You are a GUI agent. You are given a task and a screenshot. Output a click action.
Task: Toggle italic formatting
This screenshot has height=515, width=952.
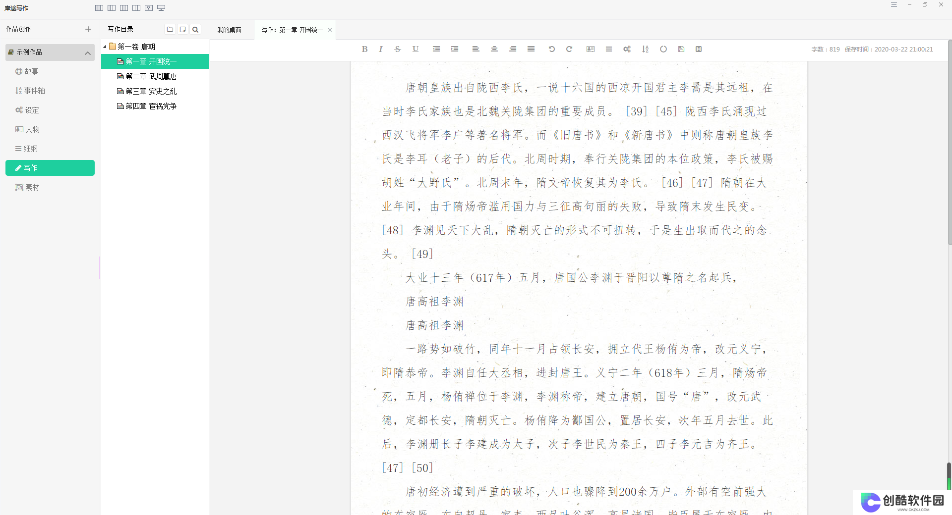(x=381, y=49)
